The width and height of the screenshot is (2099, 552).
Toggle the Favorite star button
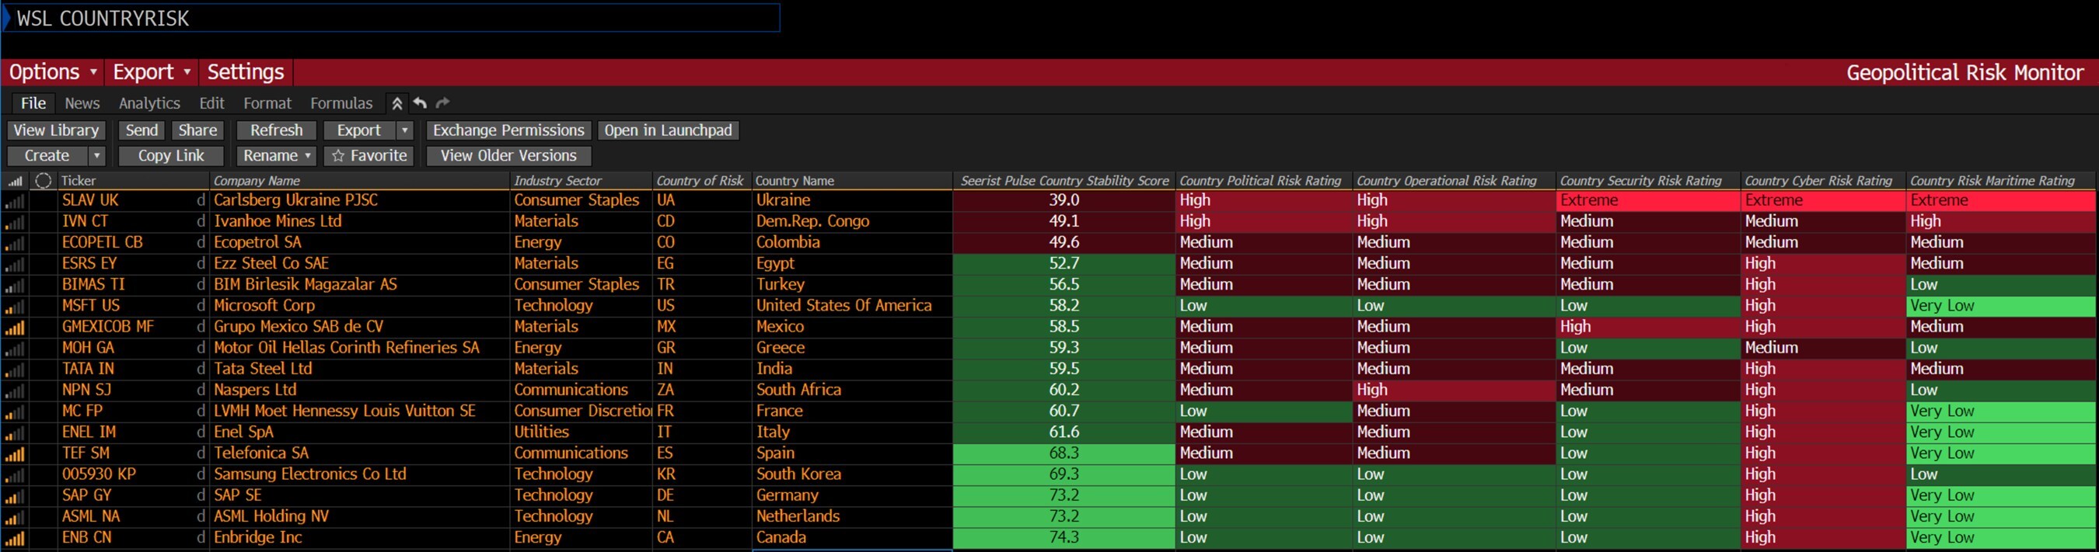tap(369, 155)
